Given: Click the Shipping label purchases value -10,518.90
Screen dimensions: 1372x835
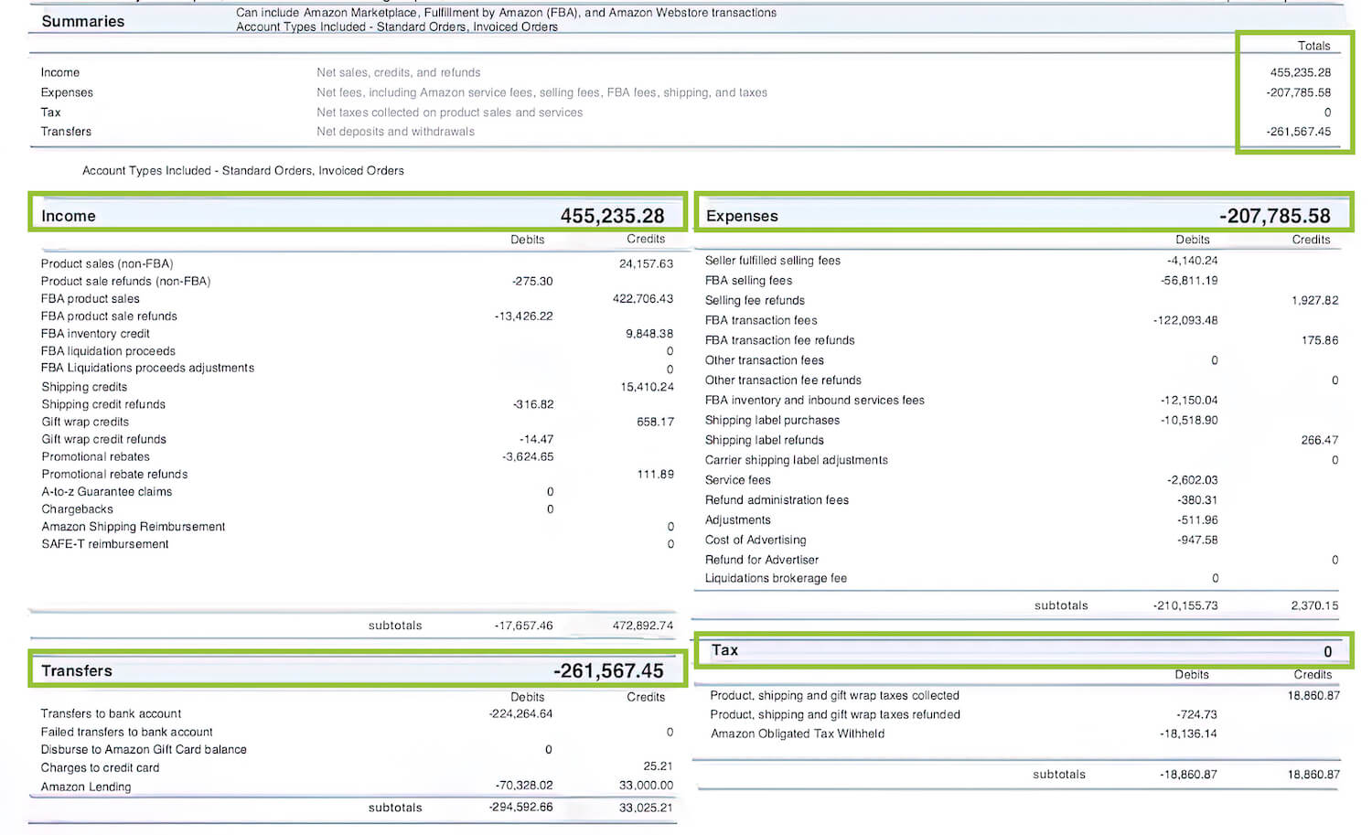Looking at the screenshot, I should coord(1189,420).
